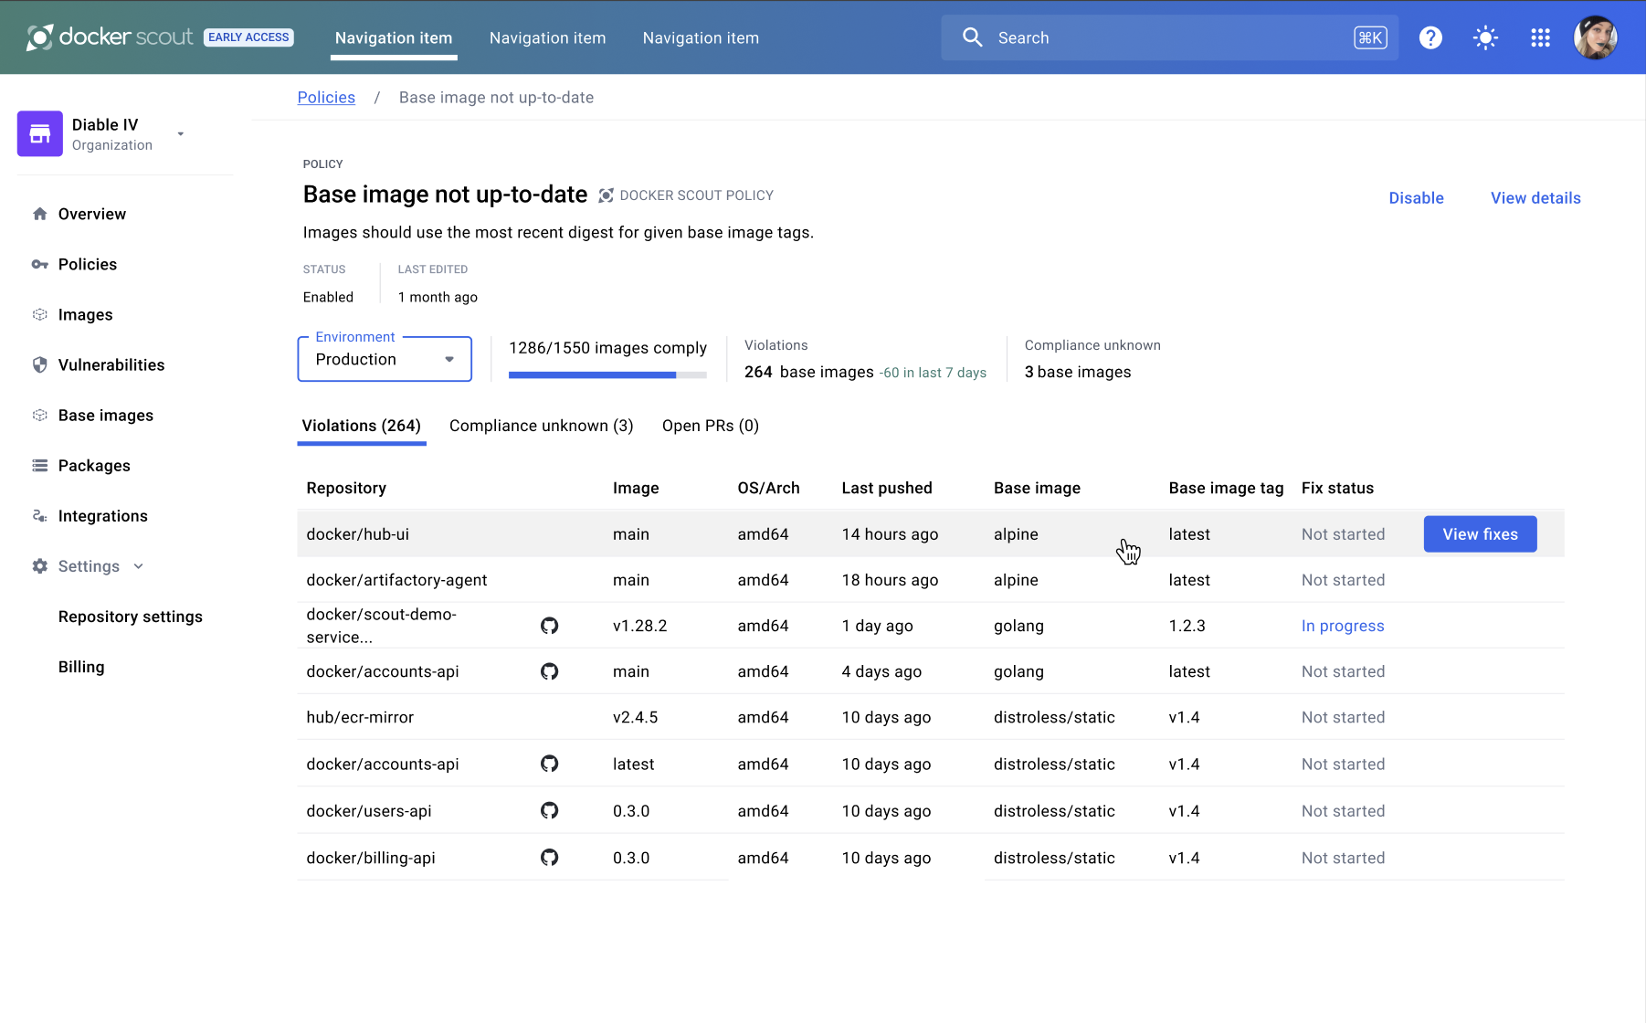Click the Disable policy link
Image resolution: width=1646 pixels, height=1023 pixels.
coord(1416,198)
